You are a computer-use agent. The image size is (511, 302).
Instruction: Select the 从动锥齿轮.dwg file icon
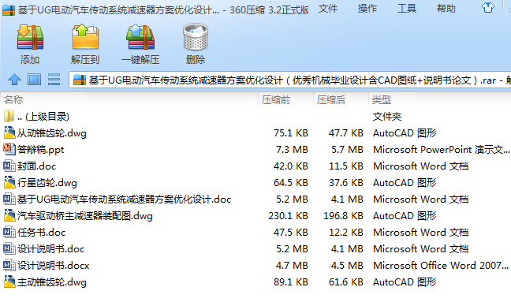tap(9, 132)
